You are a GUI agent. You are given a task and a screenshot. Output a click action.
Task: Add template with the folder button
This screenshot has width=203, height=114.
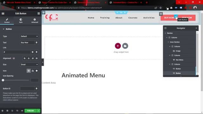pos(125,46)
